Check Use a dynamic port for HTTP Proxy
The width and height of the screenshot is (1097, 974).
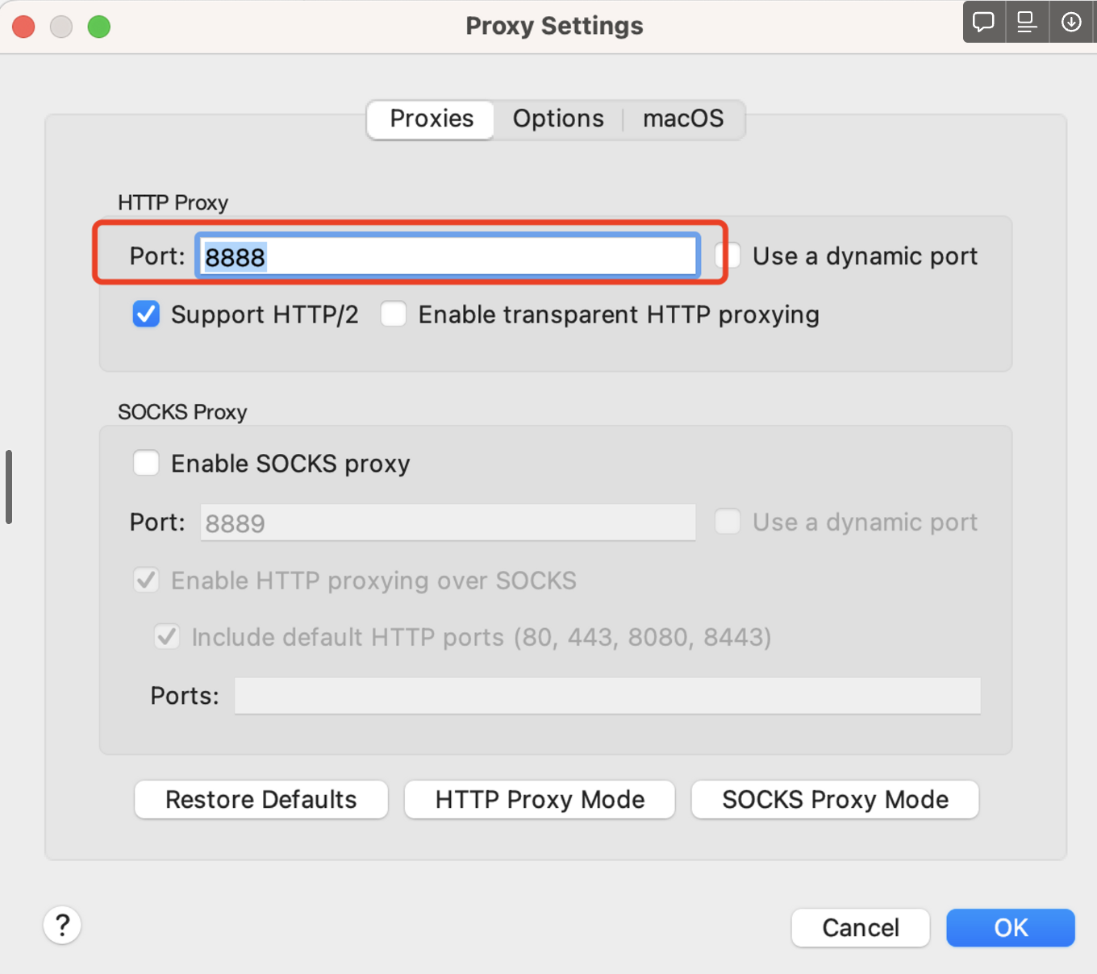pyautogui.click(x=727, y=256)
